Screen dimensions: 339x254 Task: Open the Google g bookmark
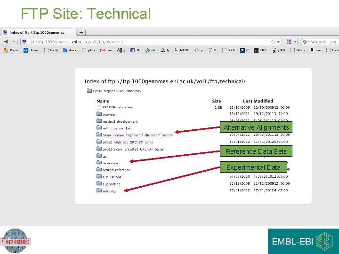[121, 50]
